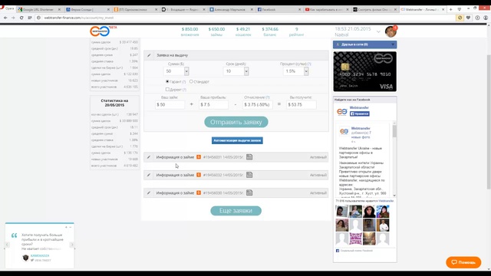Click help tooltip next to Отчисление
Screen dimensions: 491x276
[268, 97]
